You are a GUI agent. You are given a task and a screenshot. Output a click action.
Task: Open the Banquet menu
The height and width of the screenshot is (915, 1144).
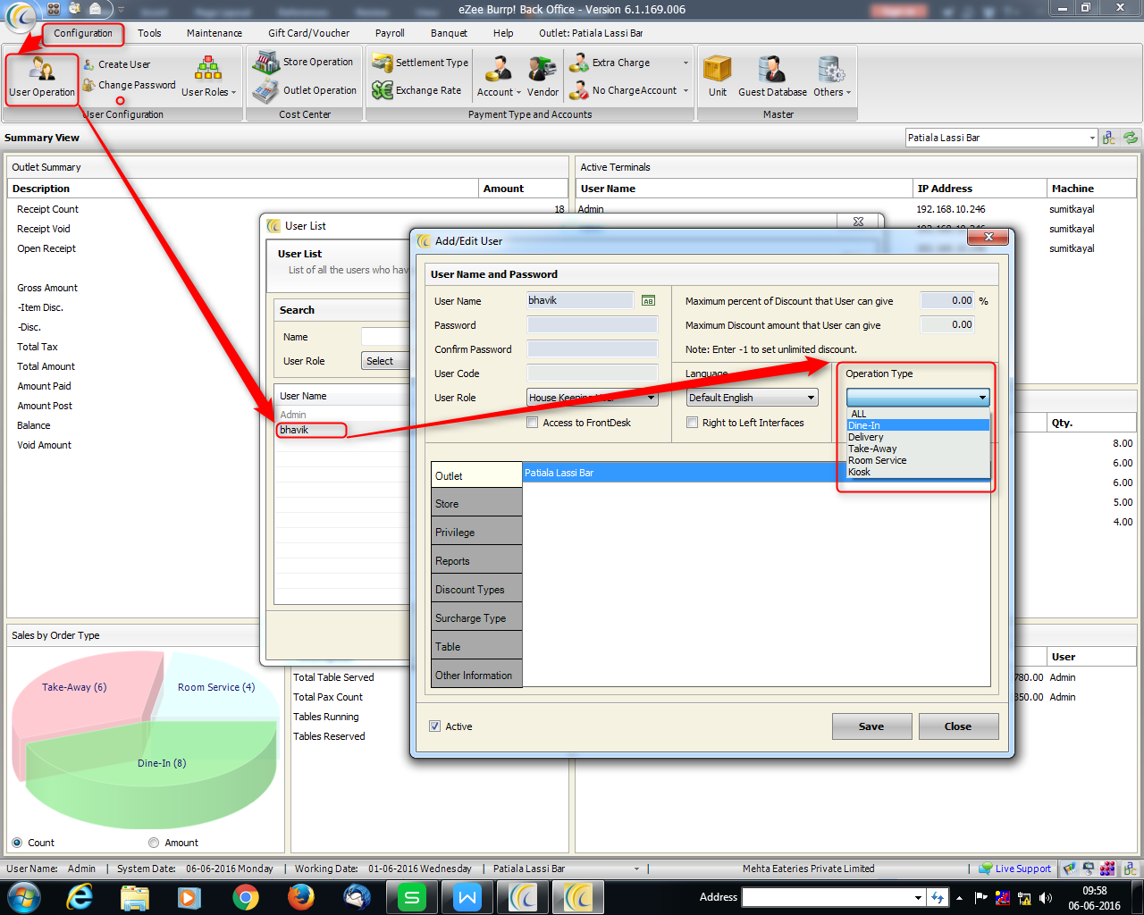pyautogui.click(x=449, y=33)
